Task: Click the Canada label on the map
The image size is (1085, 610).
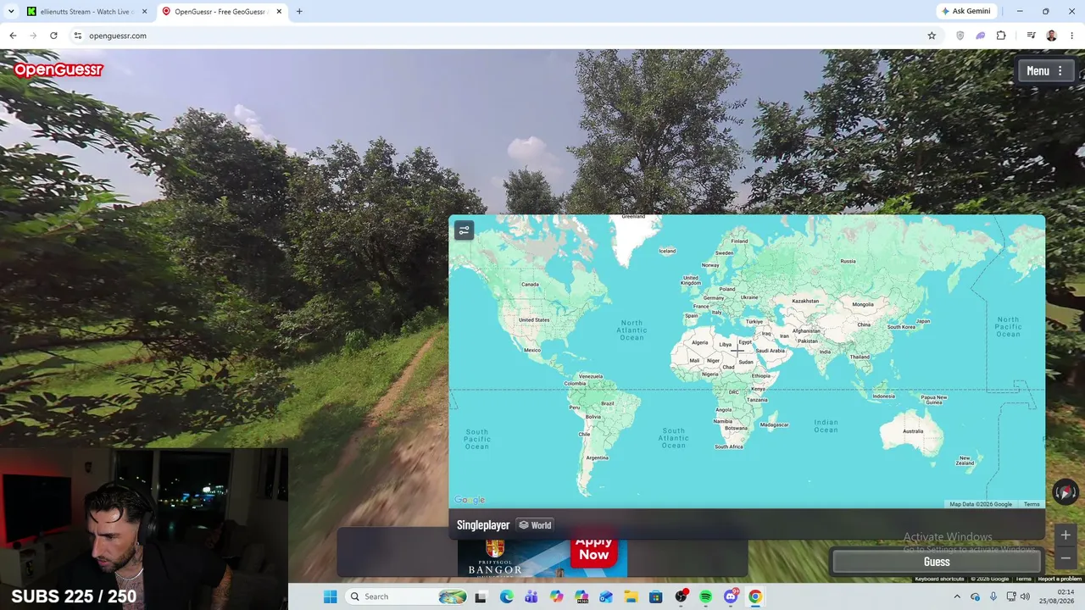Action: click(530, 284)
